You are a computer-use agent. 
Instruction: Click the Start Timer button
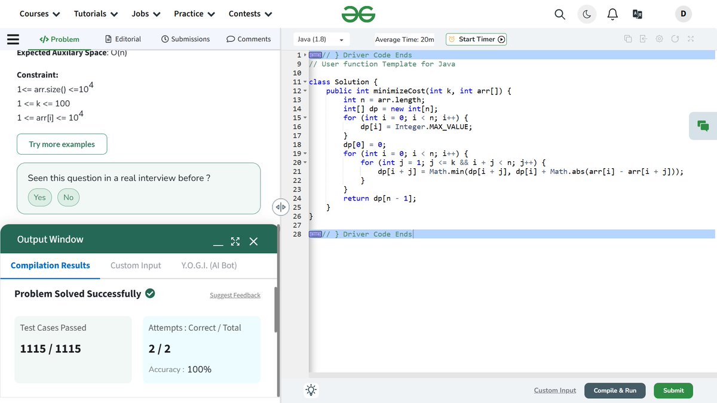[476, 39]
